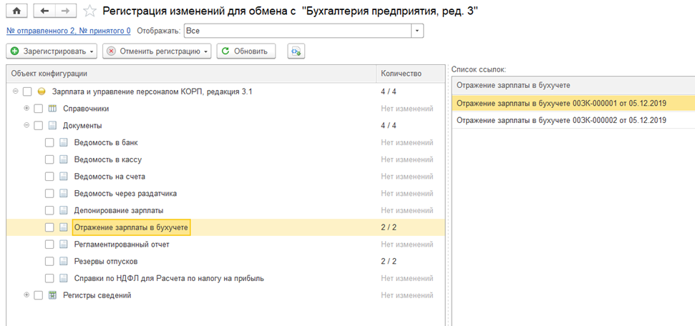Screen dimensions: 695x326
Task: Open the Отображать dropdown list
Action: pyautogui.click(x=417, y=31)
